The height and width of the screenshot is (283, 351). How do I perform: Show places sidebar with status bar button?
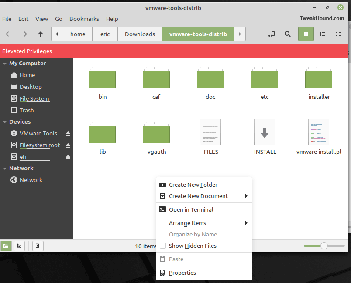tap(6, 246)
